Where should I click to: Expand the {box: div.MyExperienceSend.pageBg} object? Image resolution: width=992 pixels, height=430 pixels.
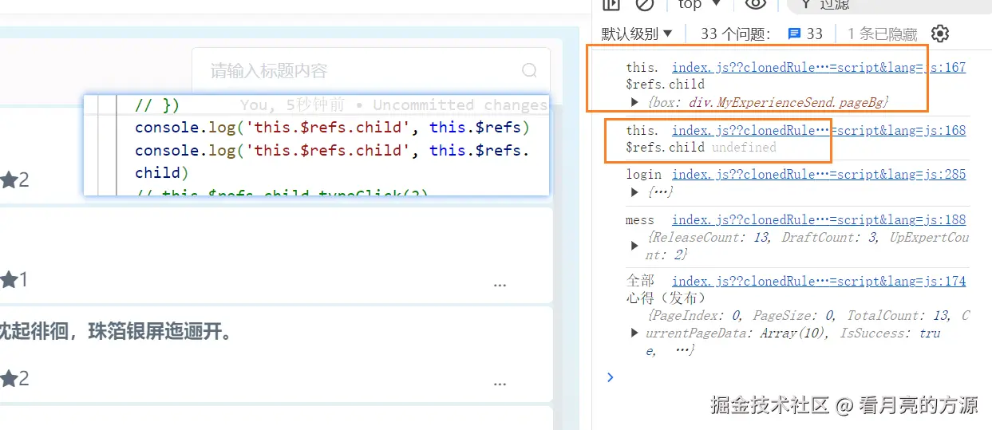pos(634,101)
